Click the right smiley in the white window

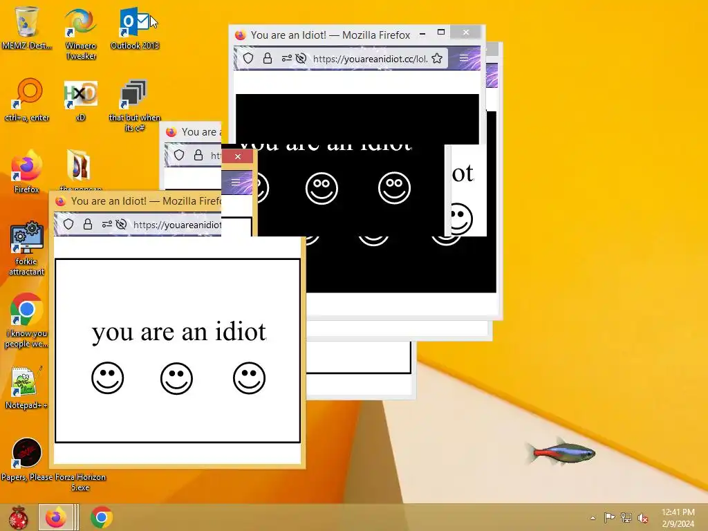[x=249, y=378]
